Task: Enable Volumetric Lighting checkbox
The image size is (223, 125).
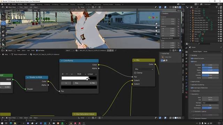Action: [x=194, y=111]
